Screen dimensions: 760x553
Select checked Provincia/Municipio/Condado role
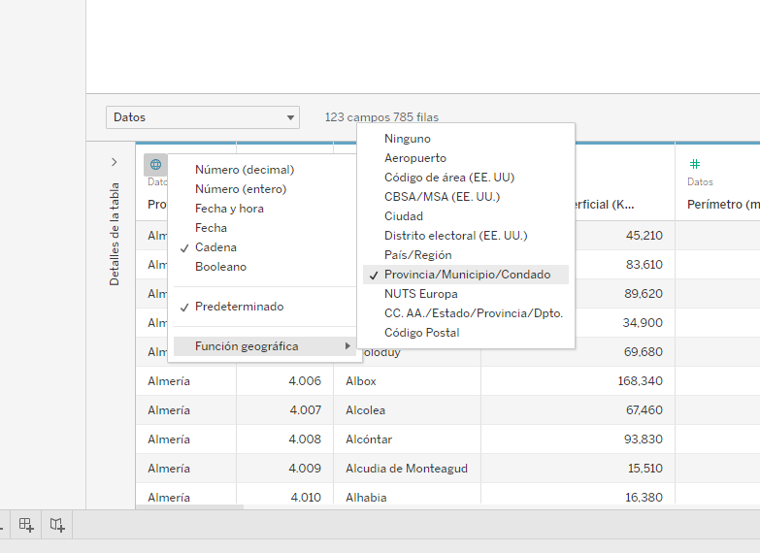point(467,275)
